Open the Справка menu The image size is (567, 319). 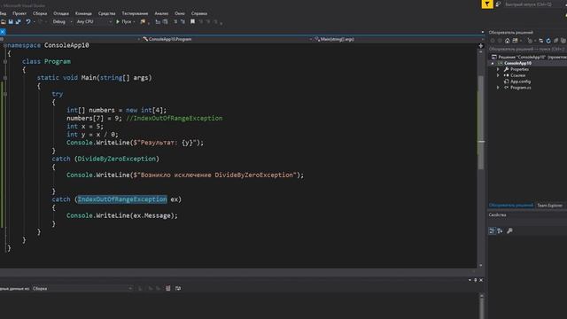(x=199, y=13)
